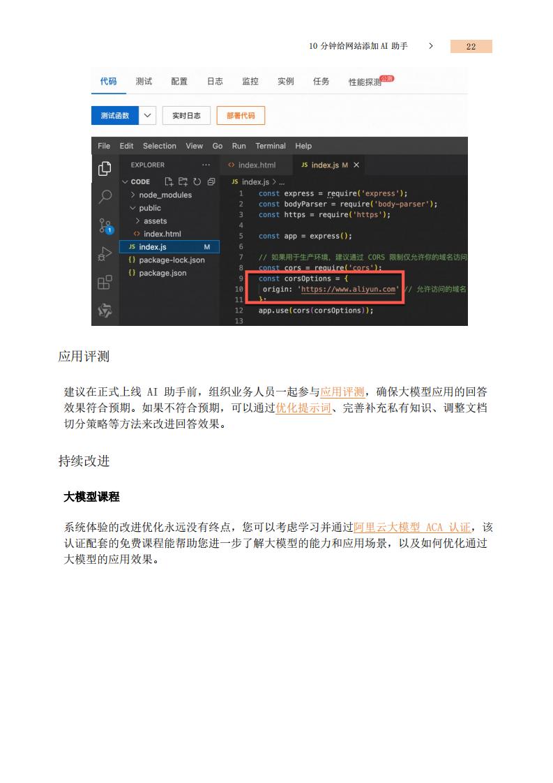Screen dimensions: 553x783
Task: Open the Terminal menu
Action: tap(271, 146)
